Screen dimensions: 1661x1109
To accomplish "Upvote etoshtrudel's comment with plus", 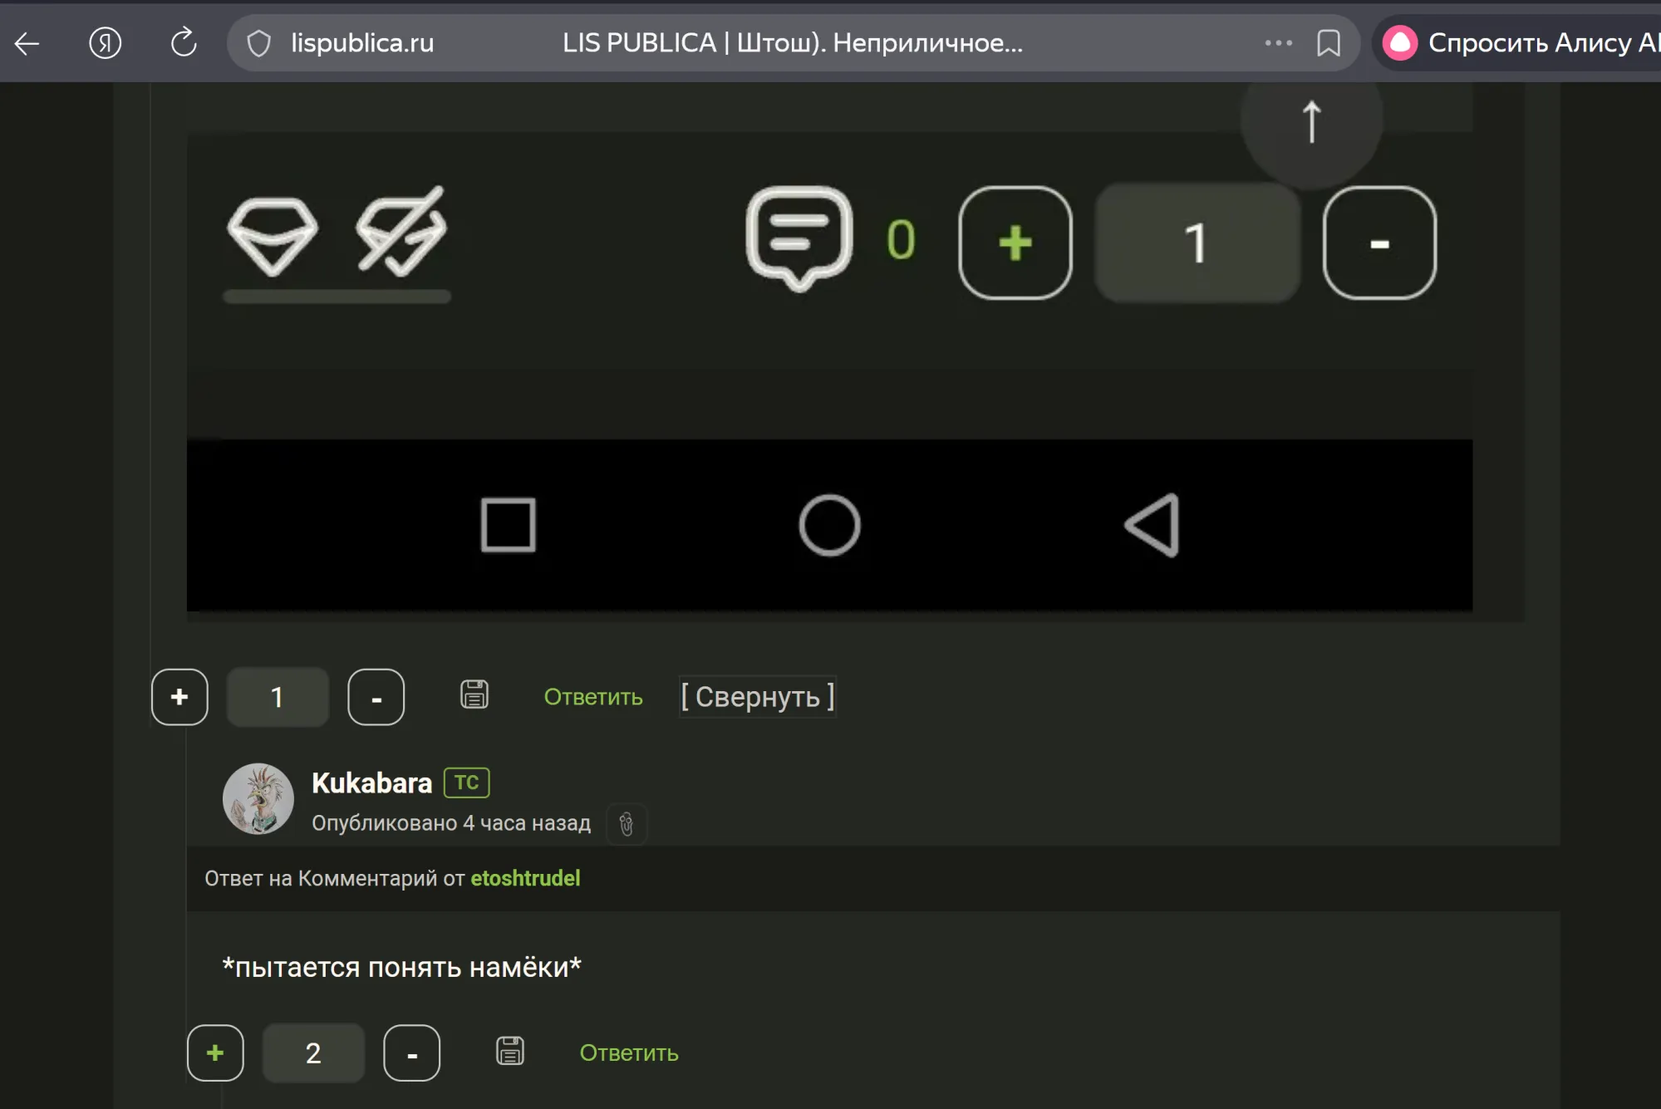I will 179,697.
